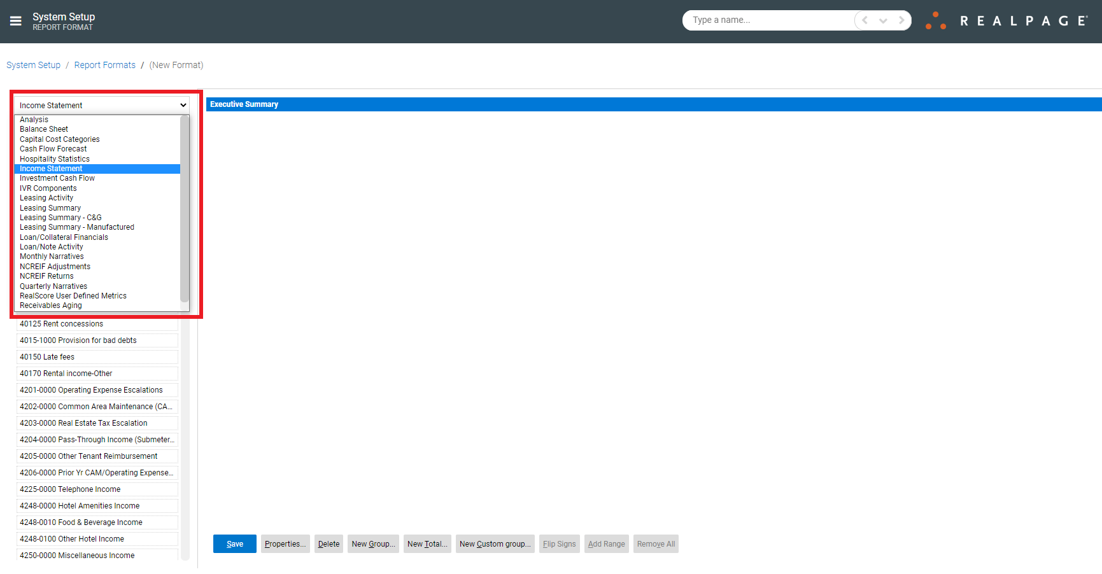Select account 40125 Rent concessions
1102x574 pixels.
[x=97, y=324]
